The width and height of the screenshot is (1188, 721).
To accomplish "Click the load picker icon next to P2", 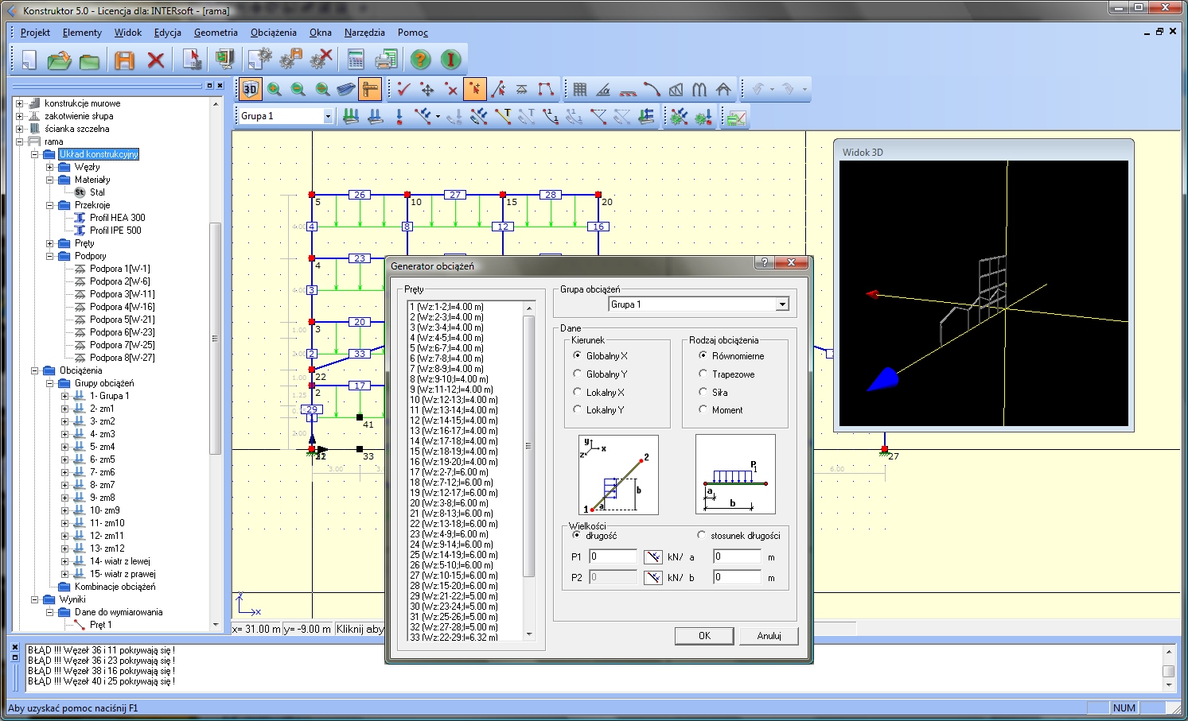I will [x=652, y=577].
